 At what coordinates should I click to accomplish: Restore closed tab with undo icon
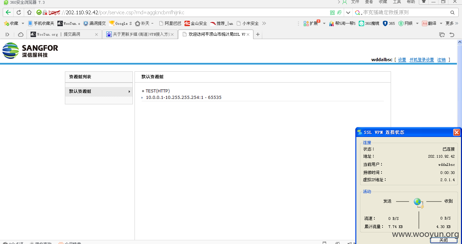(x=452, y=34)
